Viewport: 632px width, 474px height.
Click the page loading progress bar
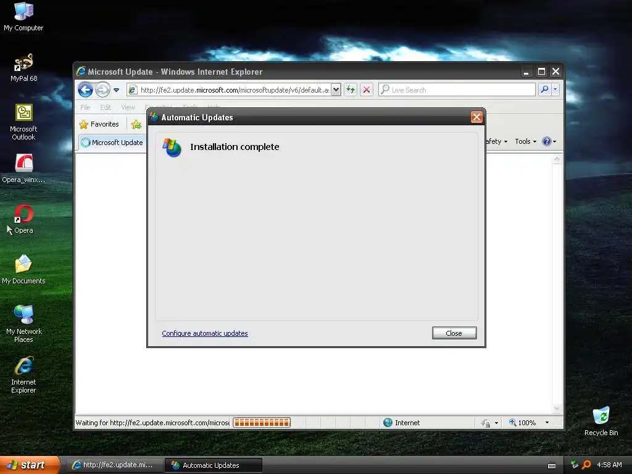262,422
